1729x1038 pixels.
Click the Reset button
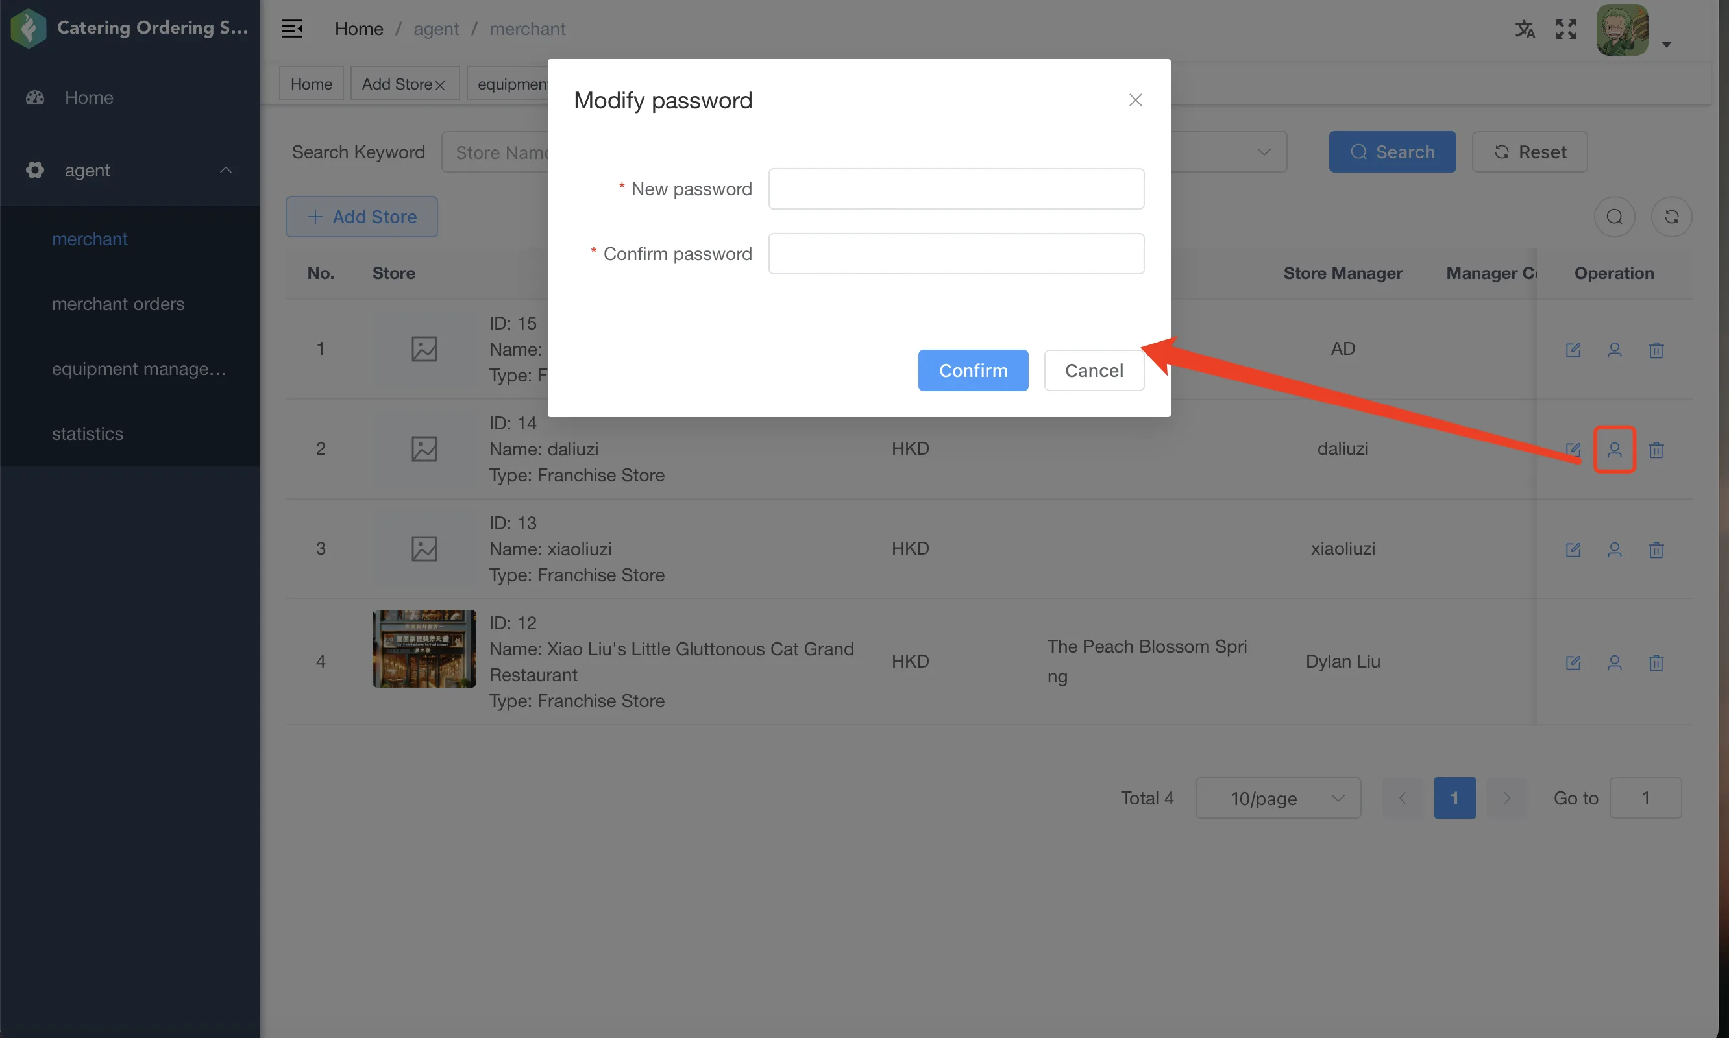1529,152
